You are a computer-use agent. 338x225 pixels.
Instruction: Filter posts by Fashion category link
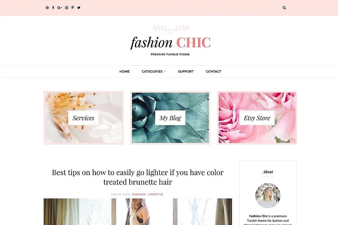[x=139, y=194]
